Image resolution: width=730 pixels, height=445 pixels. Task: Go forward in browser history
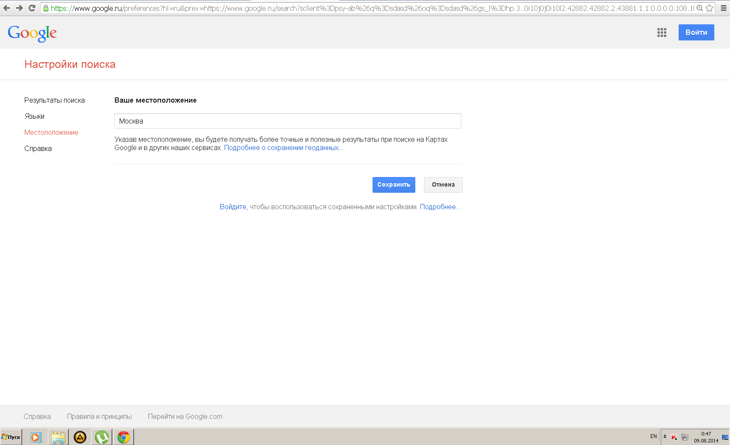pos(19,8)
